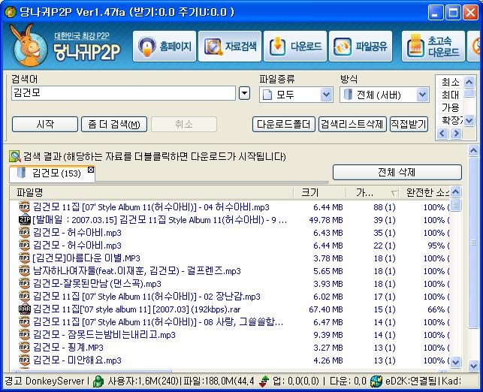Image resolution: width=483 pixels, height=392 pixels.
Task: Click mp3 icon of 잠못드는밤비는내리고 row
Action: click(24, 334)
